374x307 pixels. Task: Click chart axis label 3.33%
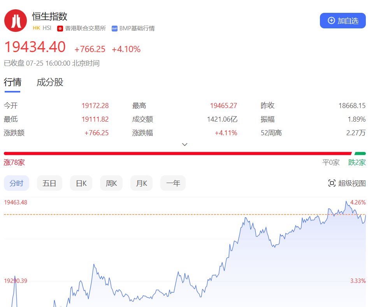point(358,281)
